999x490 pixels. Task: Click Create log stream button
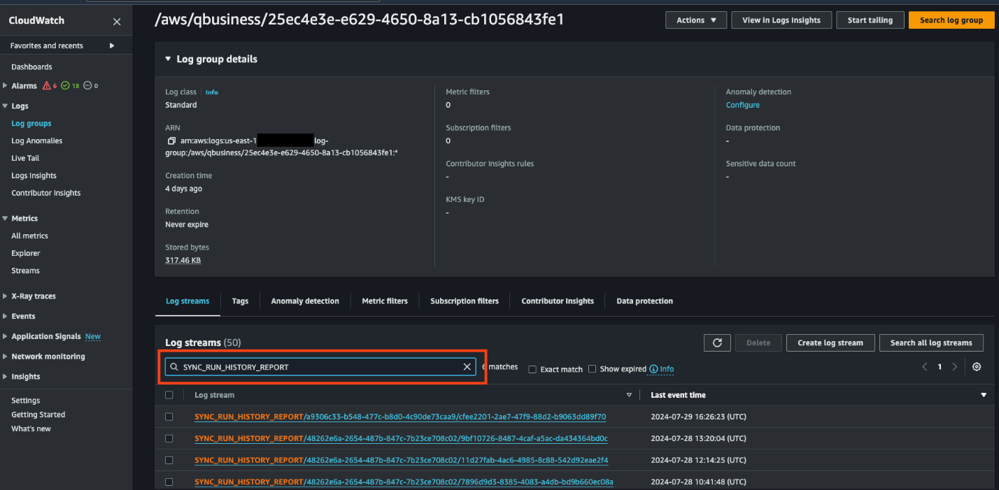pyautogui.click(x=830, y=343)
